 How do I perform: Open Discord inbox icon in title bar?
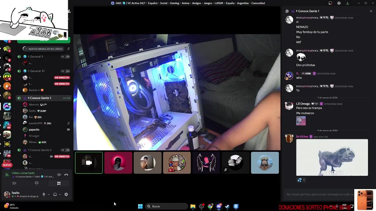[x=330, y=3]
